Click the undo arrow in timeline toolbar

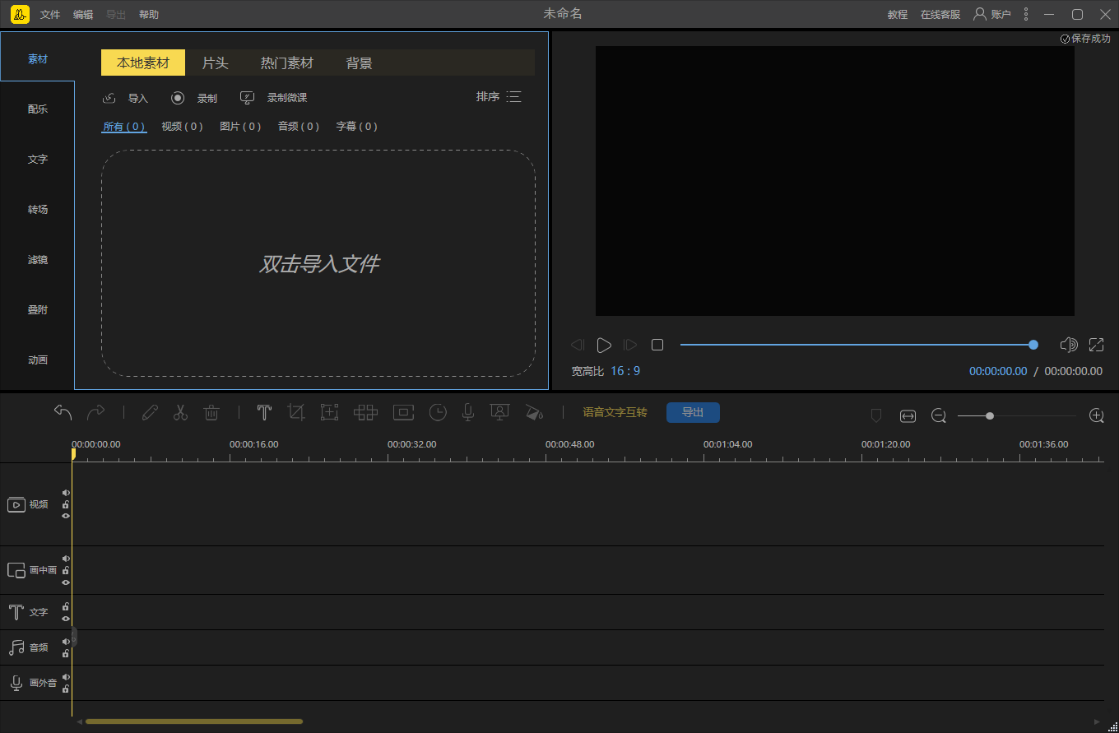tap(63, 412)
